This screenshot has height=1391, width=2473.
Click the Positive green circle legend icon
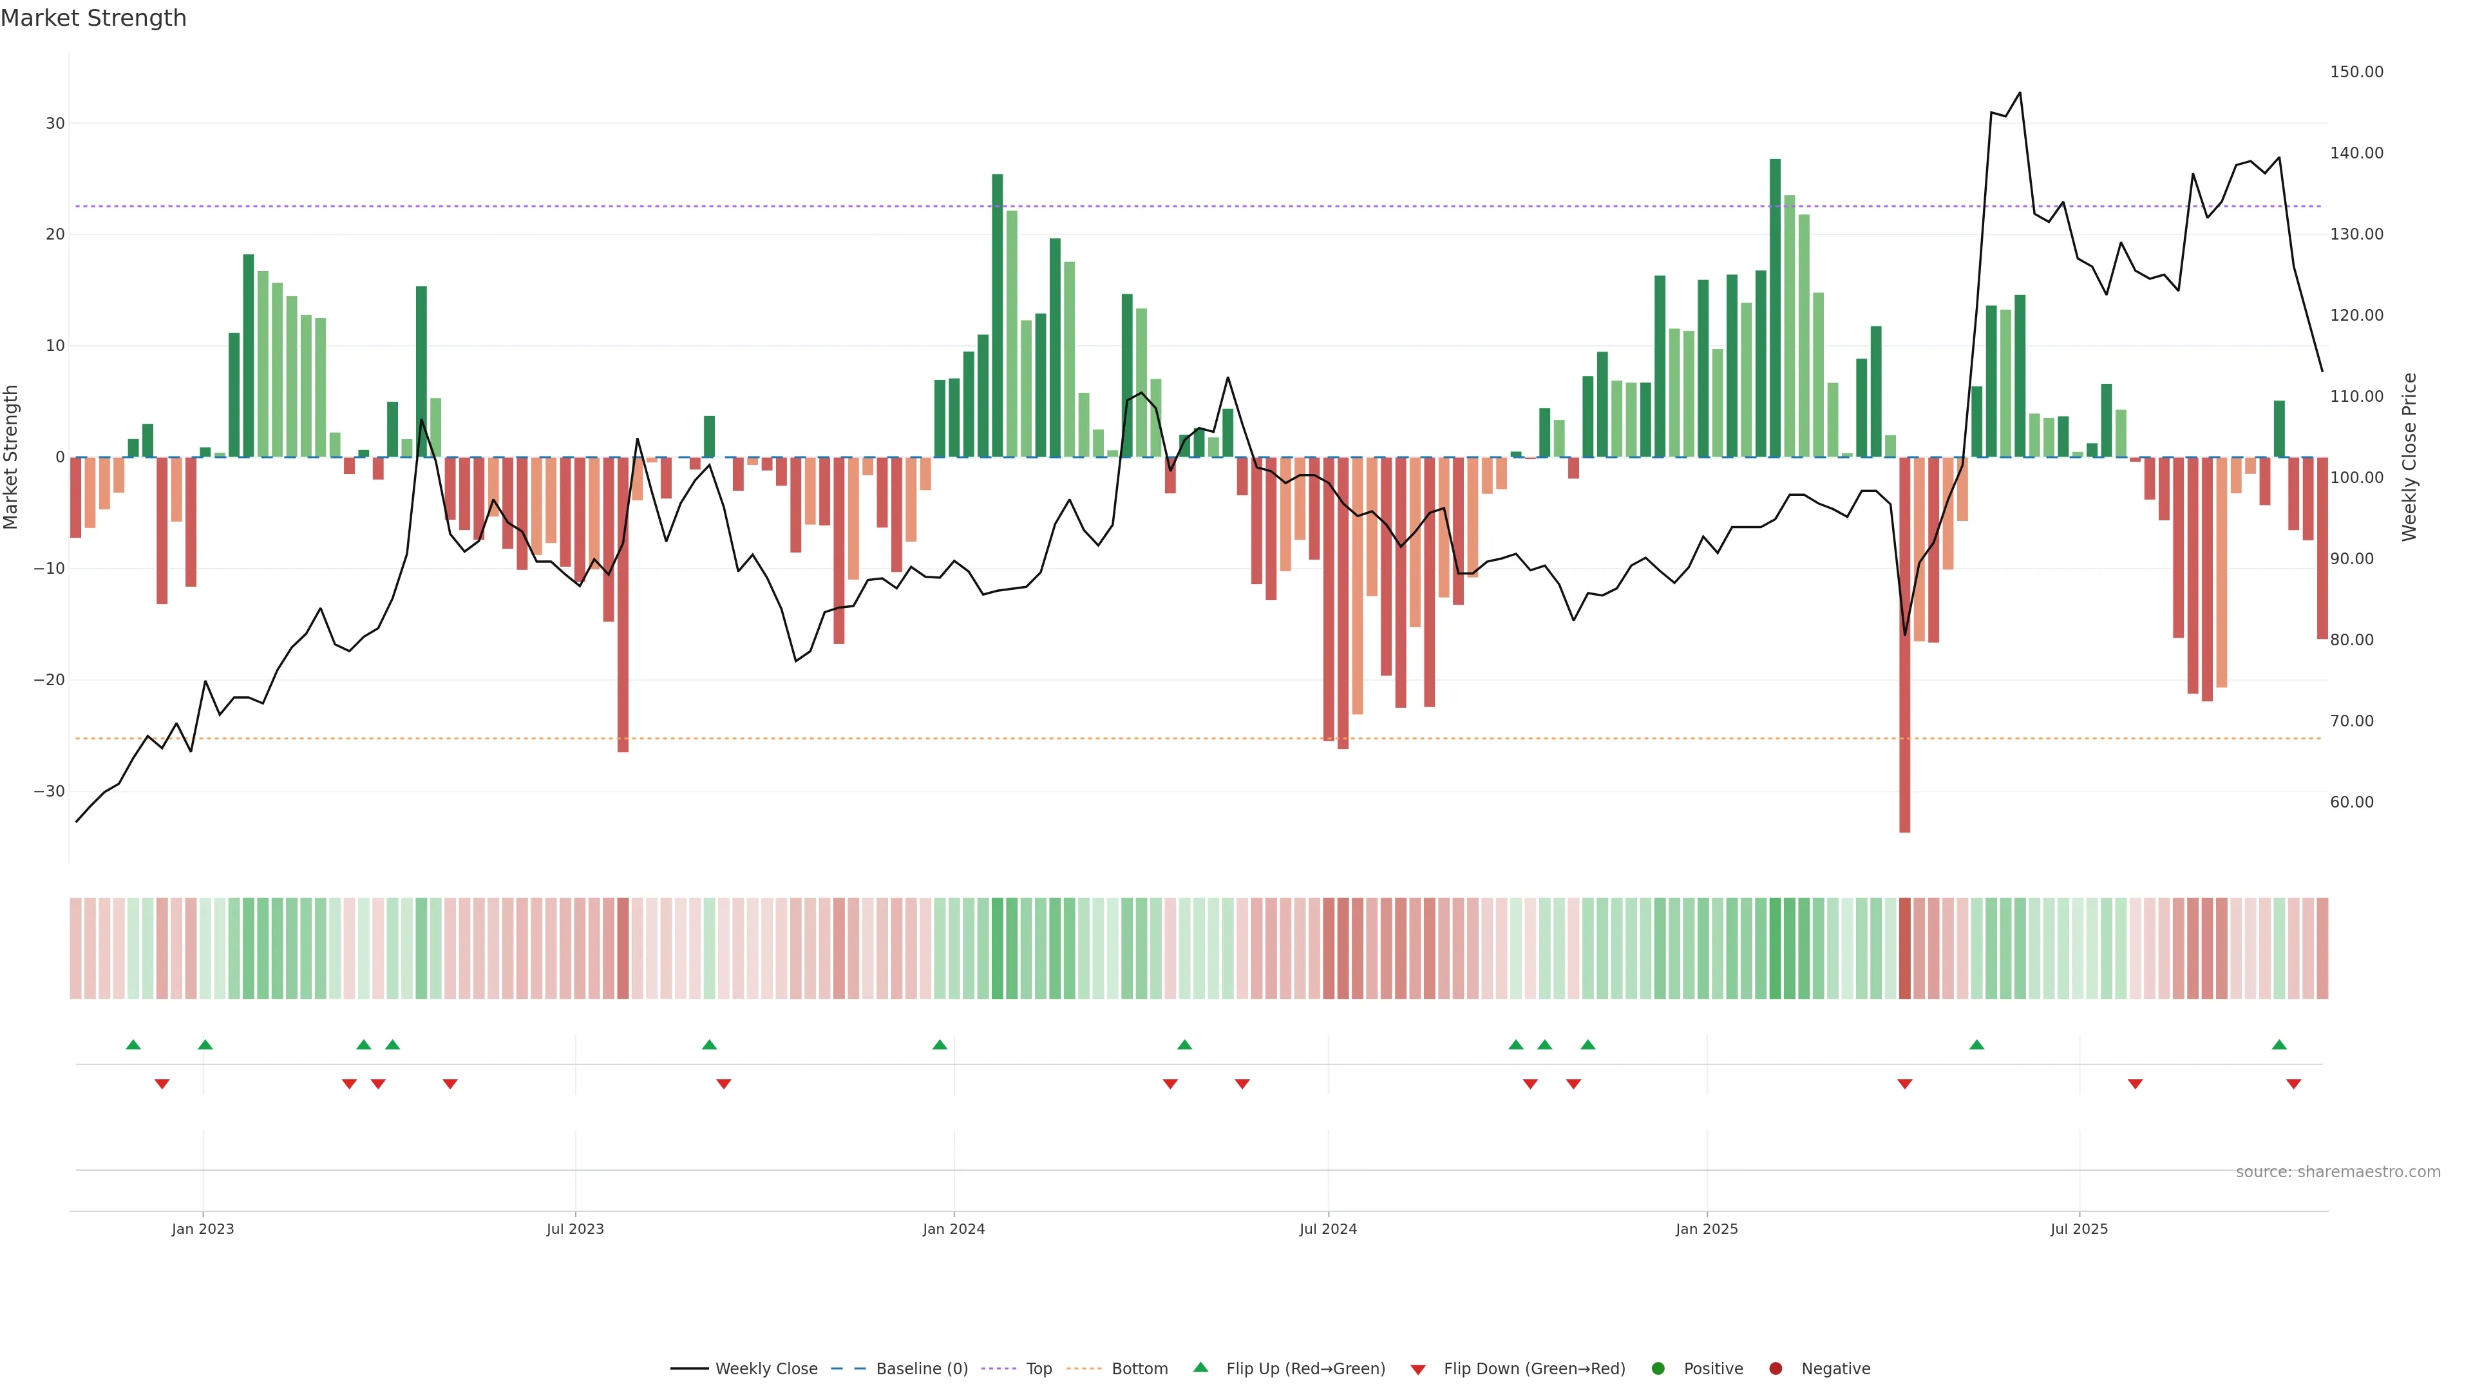[x=1658, y=1369]
